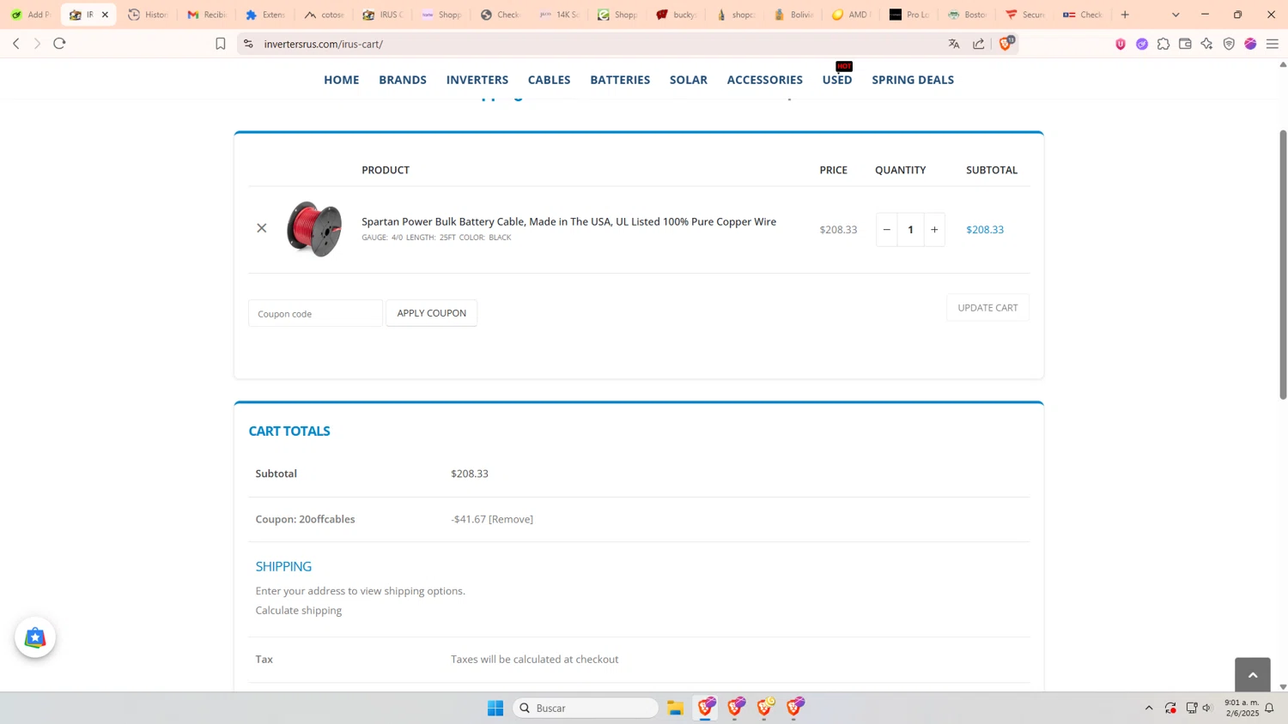Image resolution: width=1288 pixels, height=724 pixels.
Task: Open a new browser tab
Action: coord(1125,15)
